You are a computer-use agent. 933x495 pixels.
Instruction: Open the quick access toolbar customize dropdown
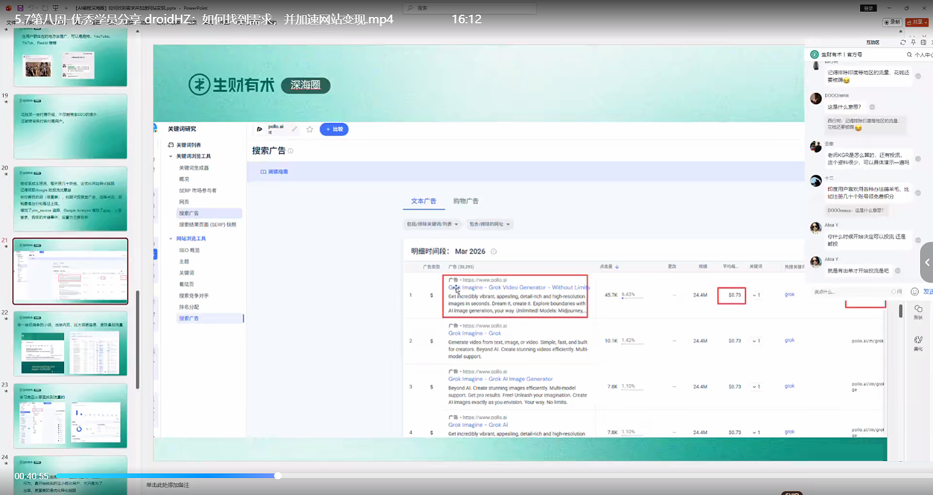coord(65,8)
